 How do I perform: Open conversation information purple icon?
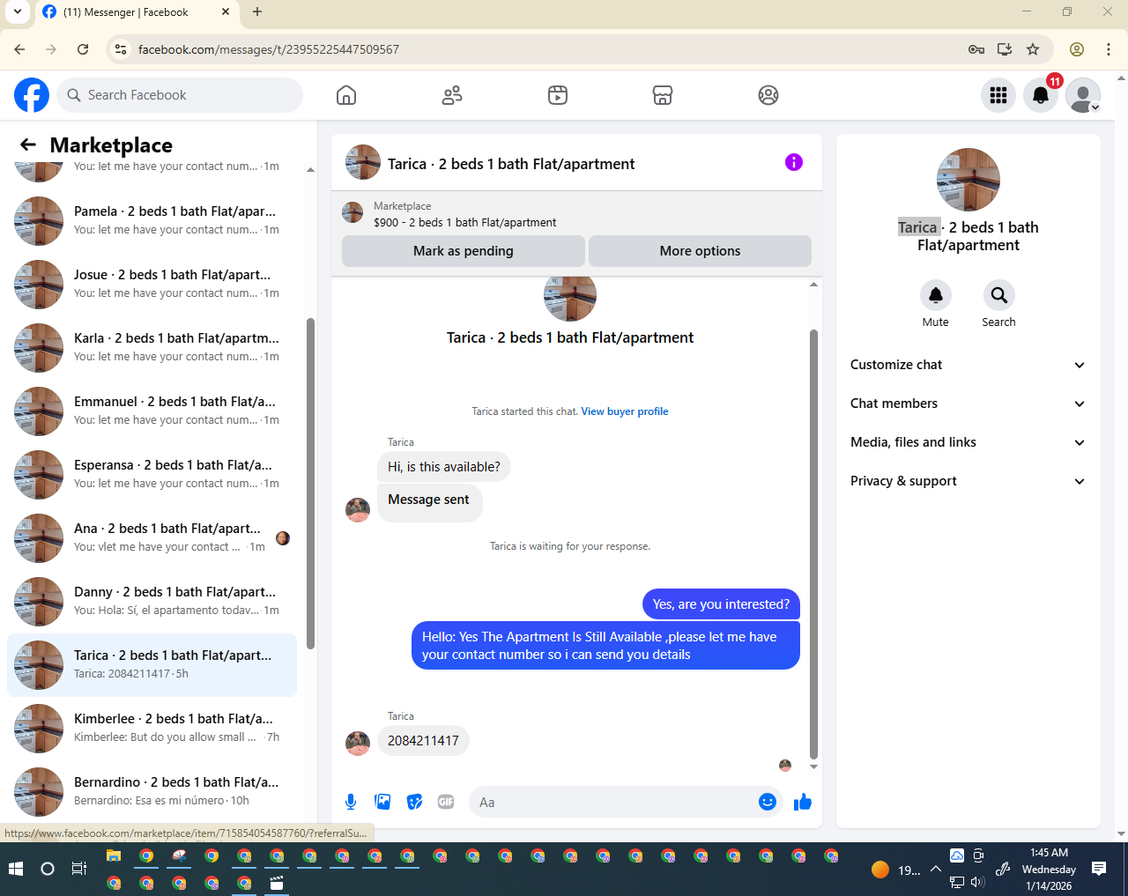coord(794,162)
